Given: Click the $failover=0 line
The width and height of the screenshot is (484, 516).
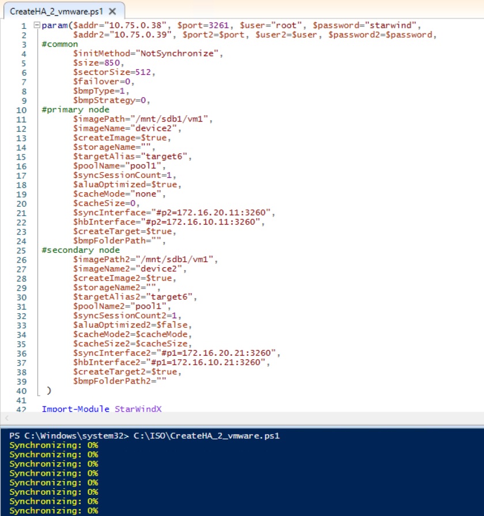Looking at the screenshot, I should point(104,82).
